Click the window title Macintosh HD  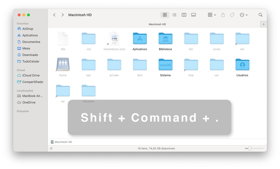click(80, 15)
